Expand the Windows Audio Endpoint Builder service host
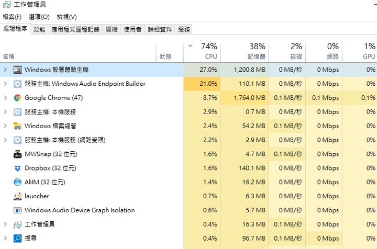The height and width of the screenshot is (249, 377). pyautogui.click(x=5, y=84)
